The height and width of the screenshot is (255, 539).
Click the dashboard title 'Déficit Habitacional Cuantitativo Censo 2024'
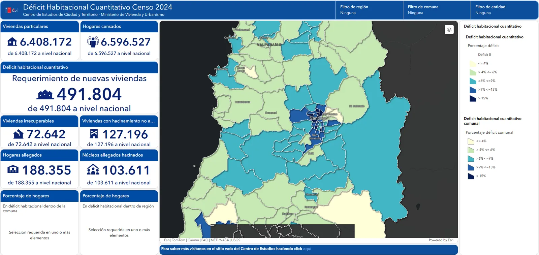point(98,7)
